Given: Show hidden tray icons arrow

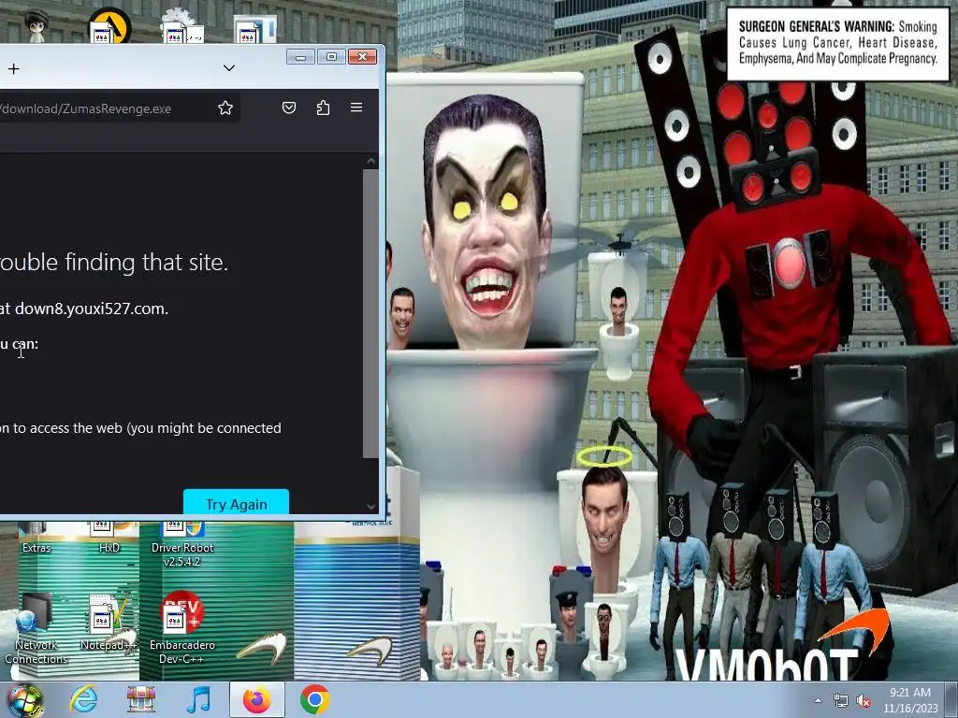Looking at the screenshot, I should (818, 700).
